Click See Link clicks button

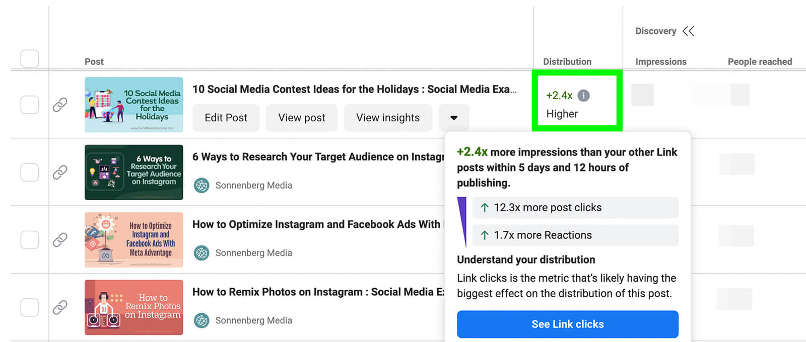click(x=568, y=324)
